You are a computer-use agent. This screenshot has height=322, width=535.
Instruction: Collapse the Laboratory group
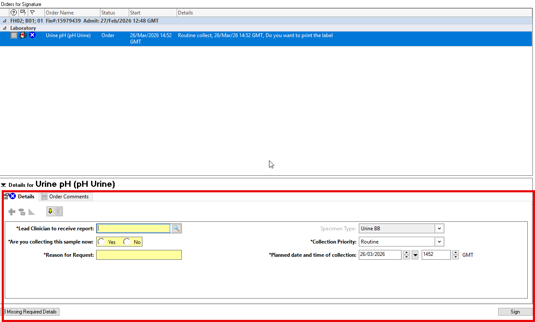(x=5, y=28)
